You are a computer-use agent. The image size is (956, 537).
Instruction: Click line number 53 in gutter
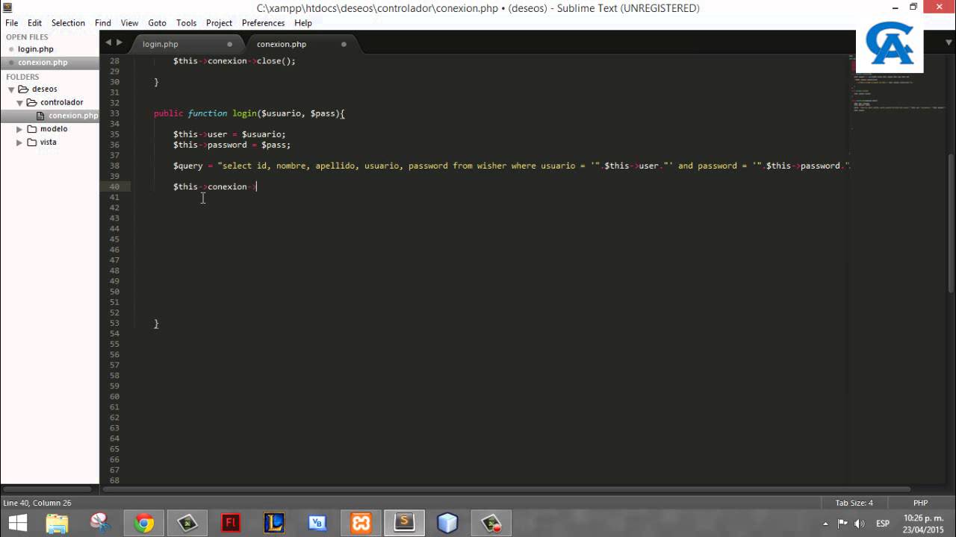[x=114, y=323]
